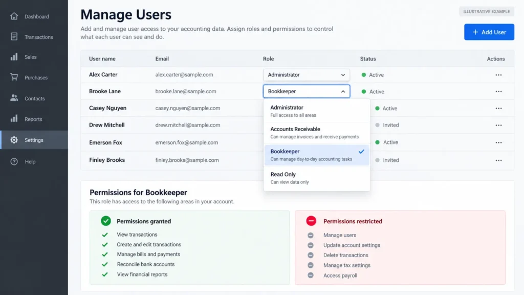Click the Settings gear icon
This screenshot has height=295, width=524.
[x=14, y=140]
